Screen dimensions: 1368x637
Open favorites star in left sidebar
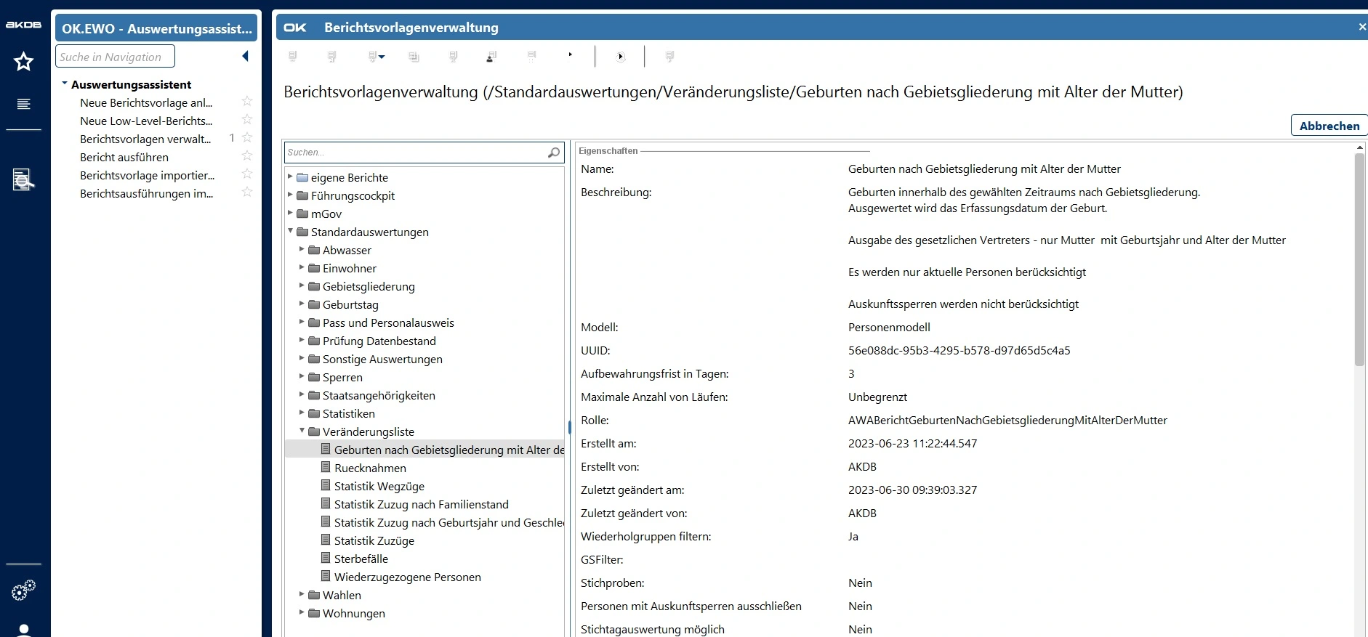[23, 62]
